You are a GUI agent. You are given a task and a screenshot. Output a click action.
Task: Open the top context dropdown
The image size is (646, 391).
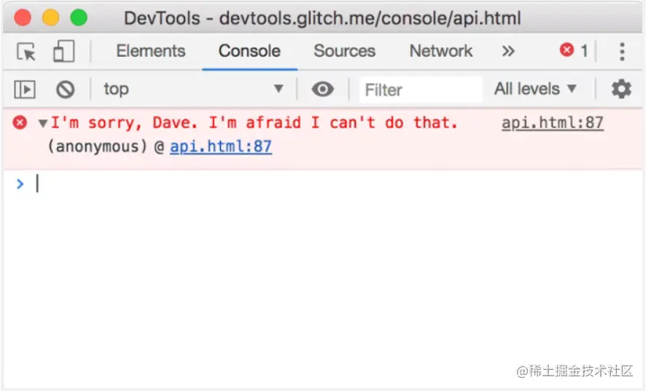click(193, 89)
